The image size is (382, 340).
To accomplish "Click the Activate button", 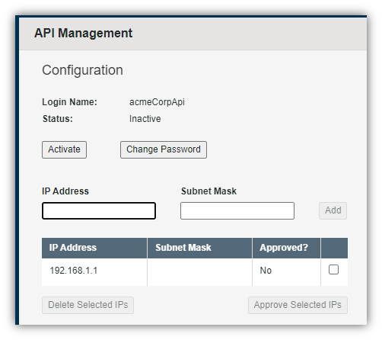I will [x=64, y=149].
